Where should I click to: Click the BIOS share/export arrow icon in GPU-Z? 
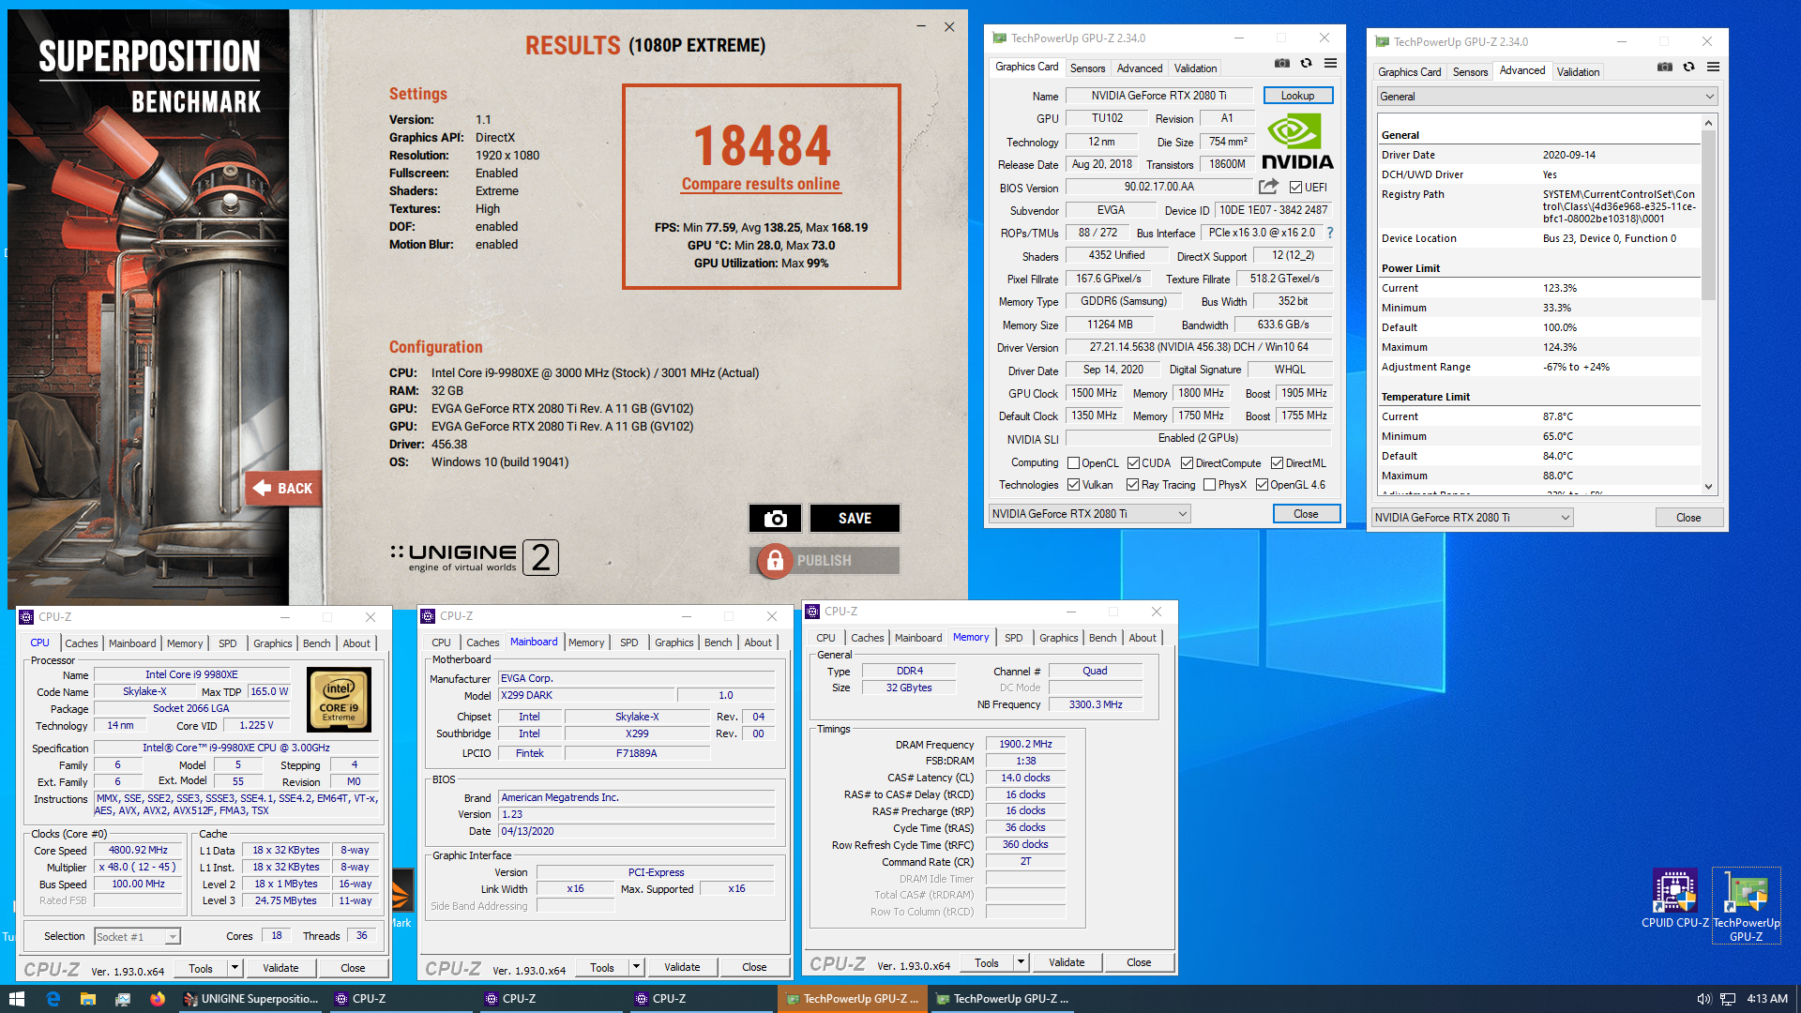click(1268, 187)
